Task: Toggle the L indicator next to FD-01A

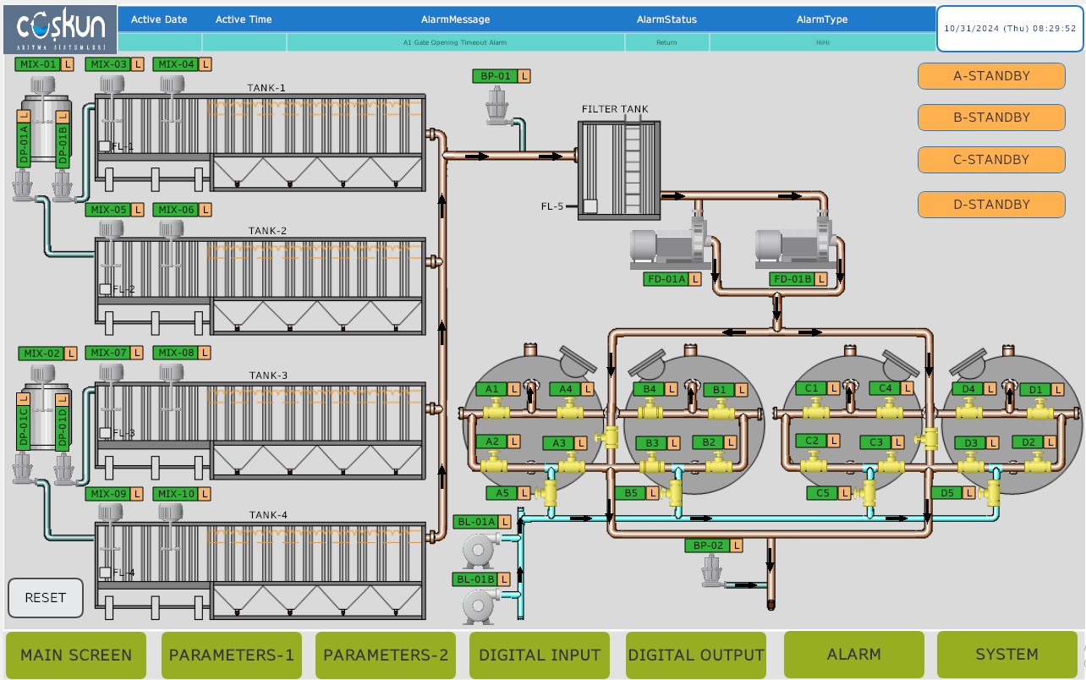Action: (x=695, y=279)
